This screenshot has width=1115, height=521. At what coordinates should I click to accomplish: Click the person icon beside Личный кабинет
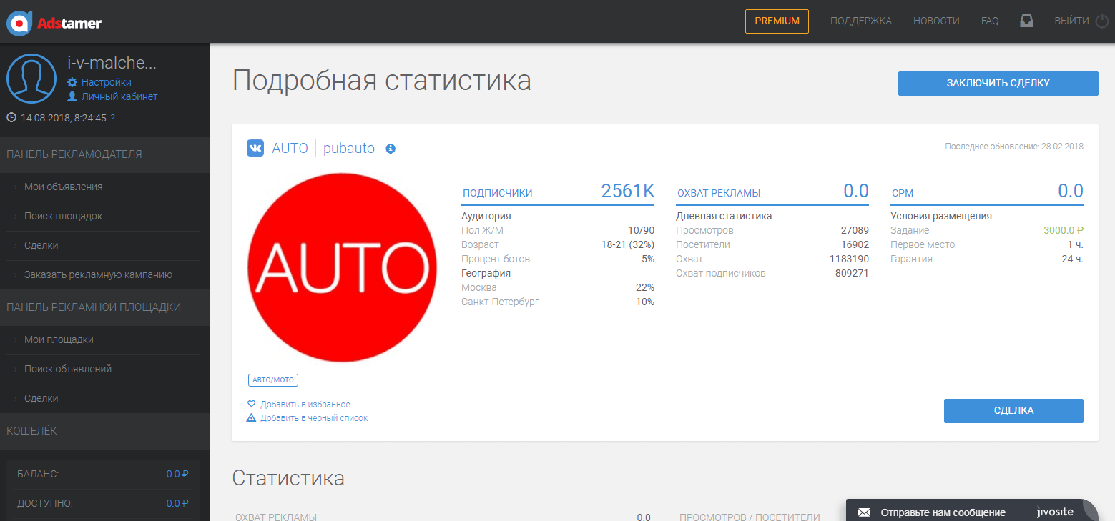pos(72,96)
